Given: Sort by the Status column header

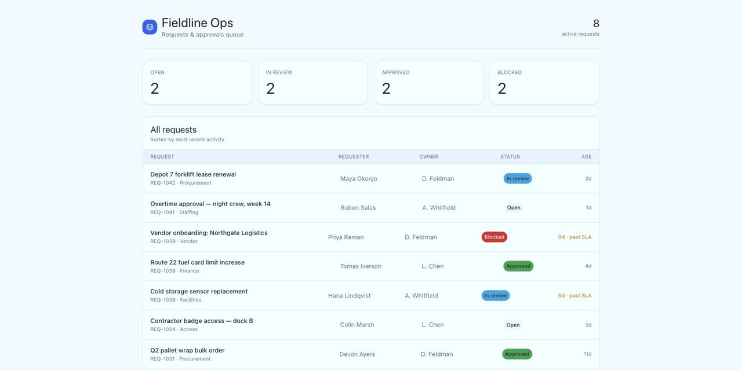Looking at the screenshot, I should tap(510, 157).
